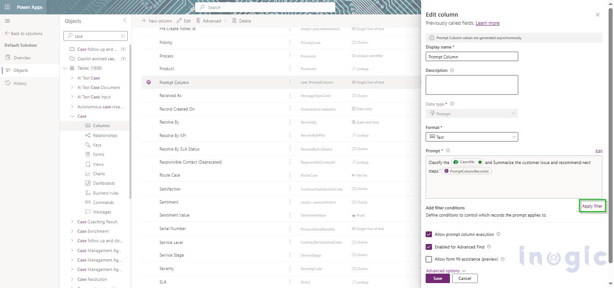Image resolution: width=614 pixels, height=288 pixels.
Task: Uncheck Enabled for Advanced Find
Action: point(429,247)
